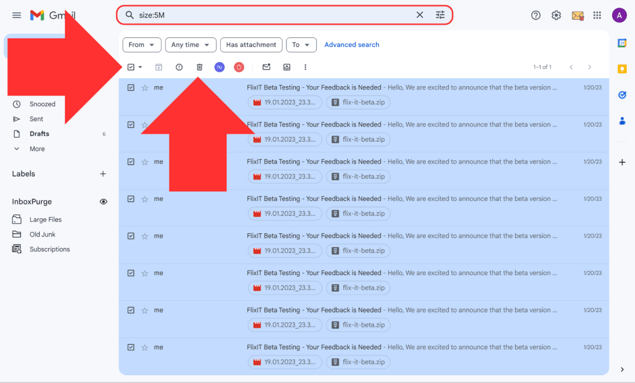Open Google Keep side panel
The image size is (635, 383).
coord(622,69)
